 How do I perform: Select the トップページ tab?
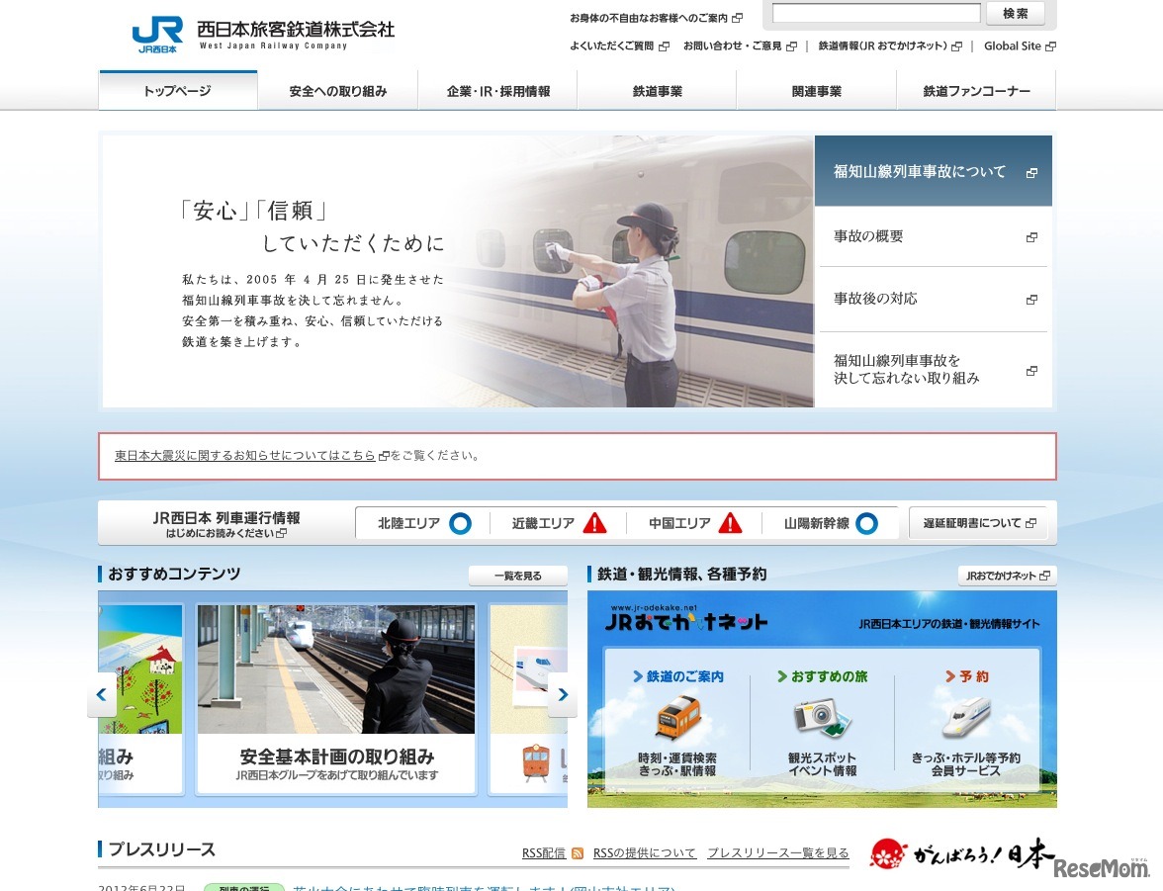pyautogui.click(x=178, y=91)
